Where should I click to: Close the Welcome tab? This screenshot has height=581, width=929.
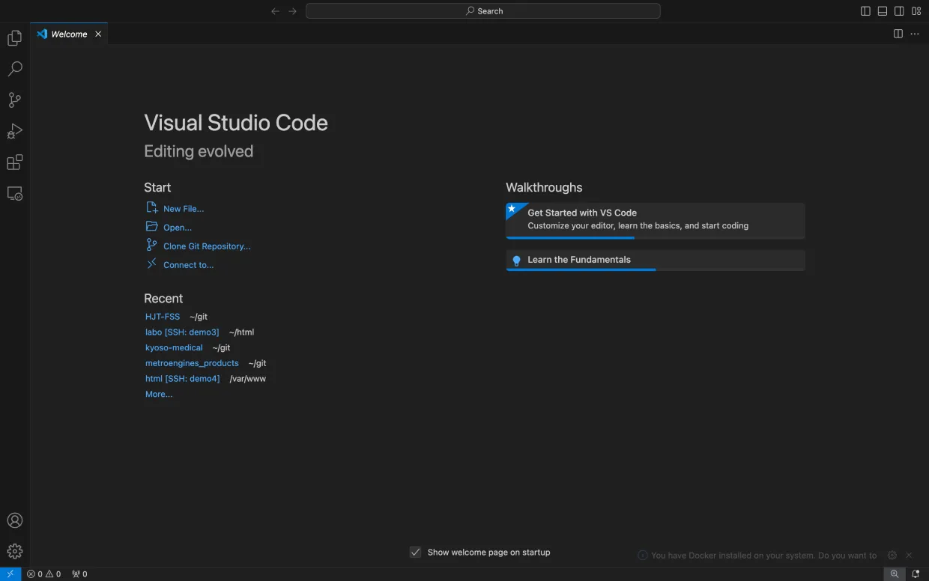click(x=98, y=34)
